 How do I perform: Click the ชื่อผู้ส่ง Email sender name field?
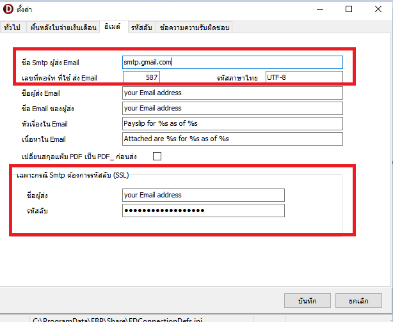coord(232,93)
